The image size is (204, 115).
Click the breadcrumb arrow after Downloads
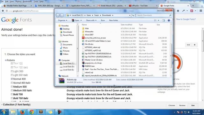coord(113,15)
